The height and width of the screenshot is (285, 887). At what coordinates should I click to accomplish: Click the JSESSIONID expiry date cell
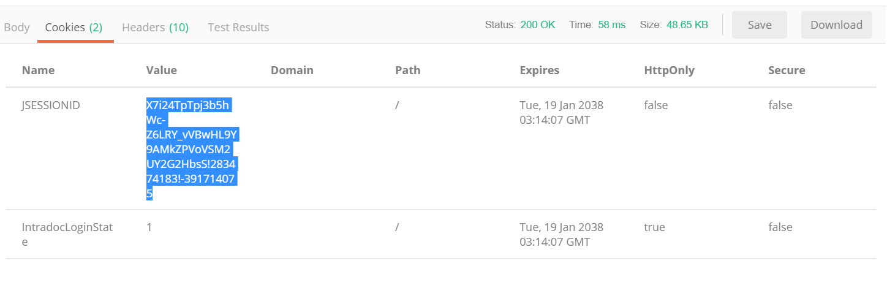pyautogui.click(x=561, y=113)
